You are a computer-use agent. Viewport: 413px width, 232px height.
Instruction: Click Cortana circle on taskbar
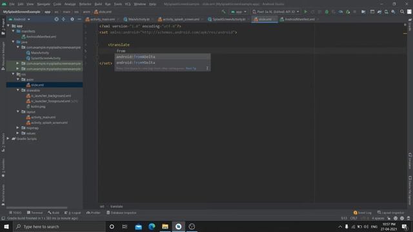[112, 226]
